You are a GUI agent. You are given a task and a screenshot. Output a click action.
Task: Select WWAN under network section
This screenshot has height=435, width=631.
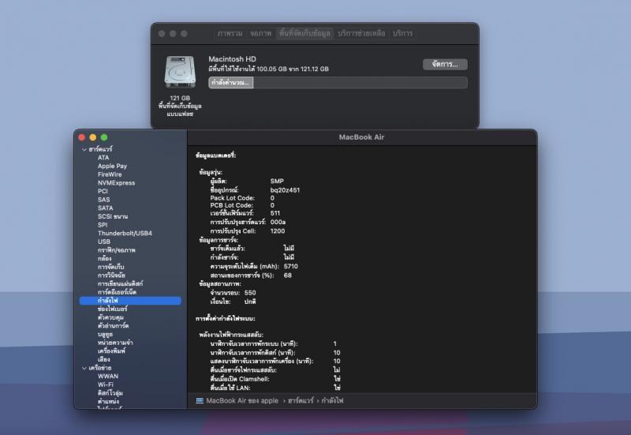(108, 377)
